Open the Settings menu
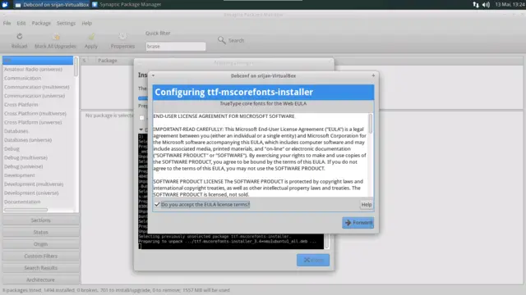Viewport: 526px width, 295px height. (66, 23)
